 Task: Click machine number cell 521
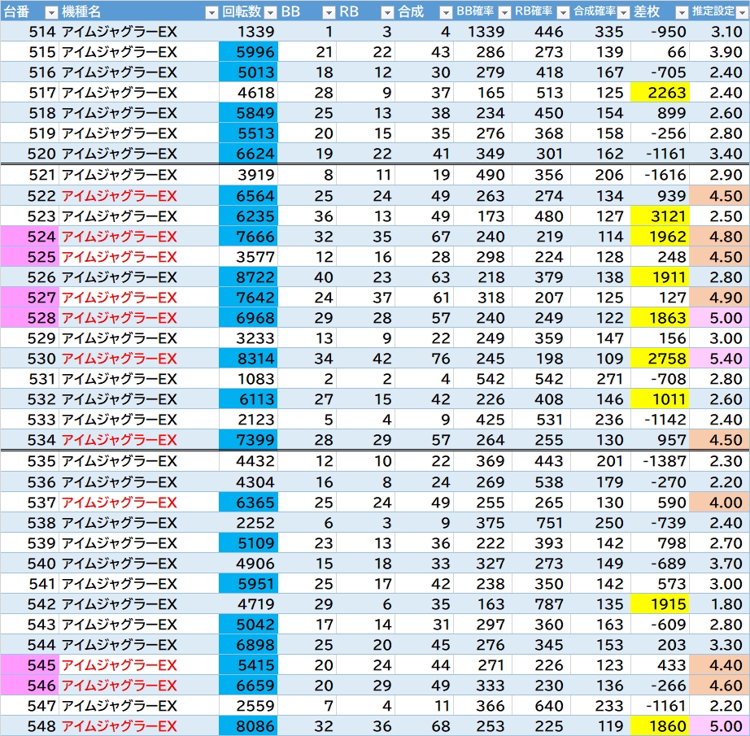(29, 175)
